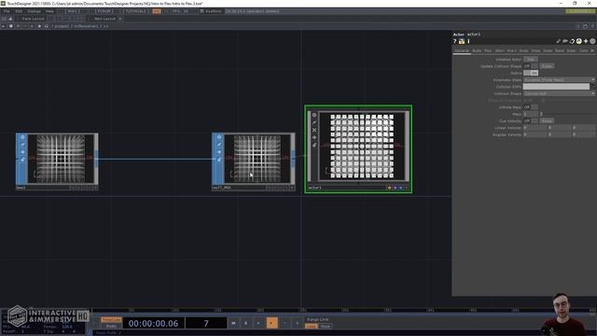Toggle Update Collision Shape switch
597x336 pixels.
[x=531, y=66]
